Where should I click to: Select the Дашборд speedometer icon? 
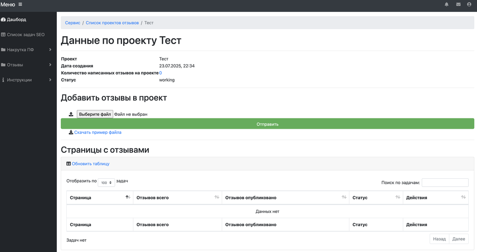point(4,19)
